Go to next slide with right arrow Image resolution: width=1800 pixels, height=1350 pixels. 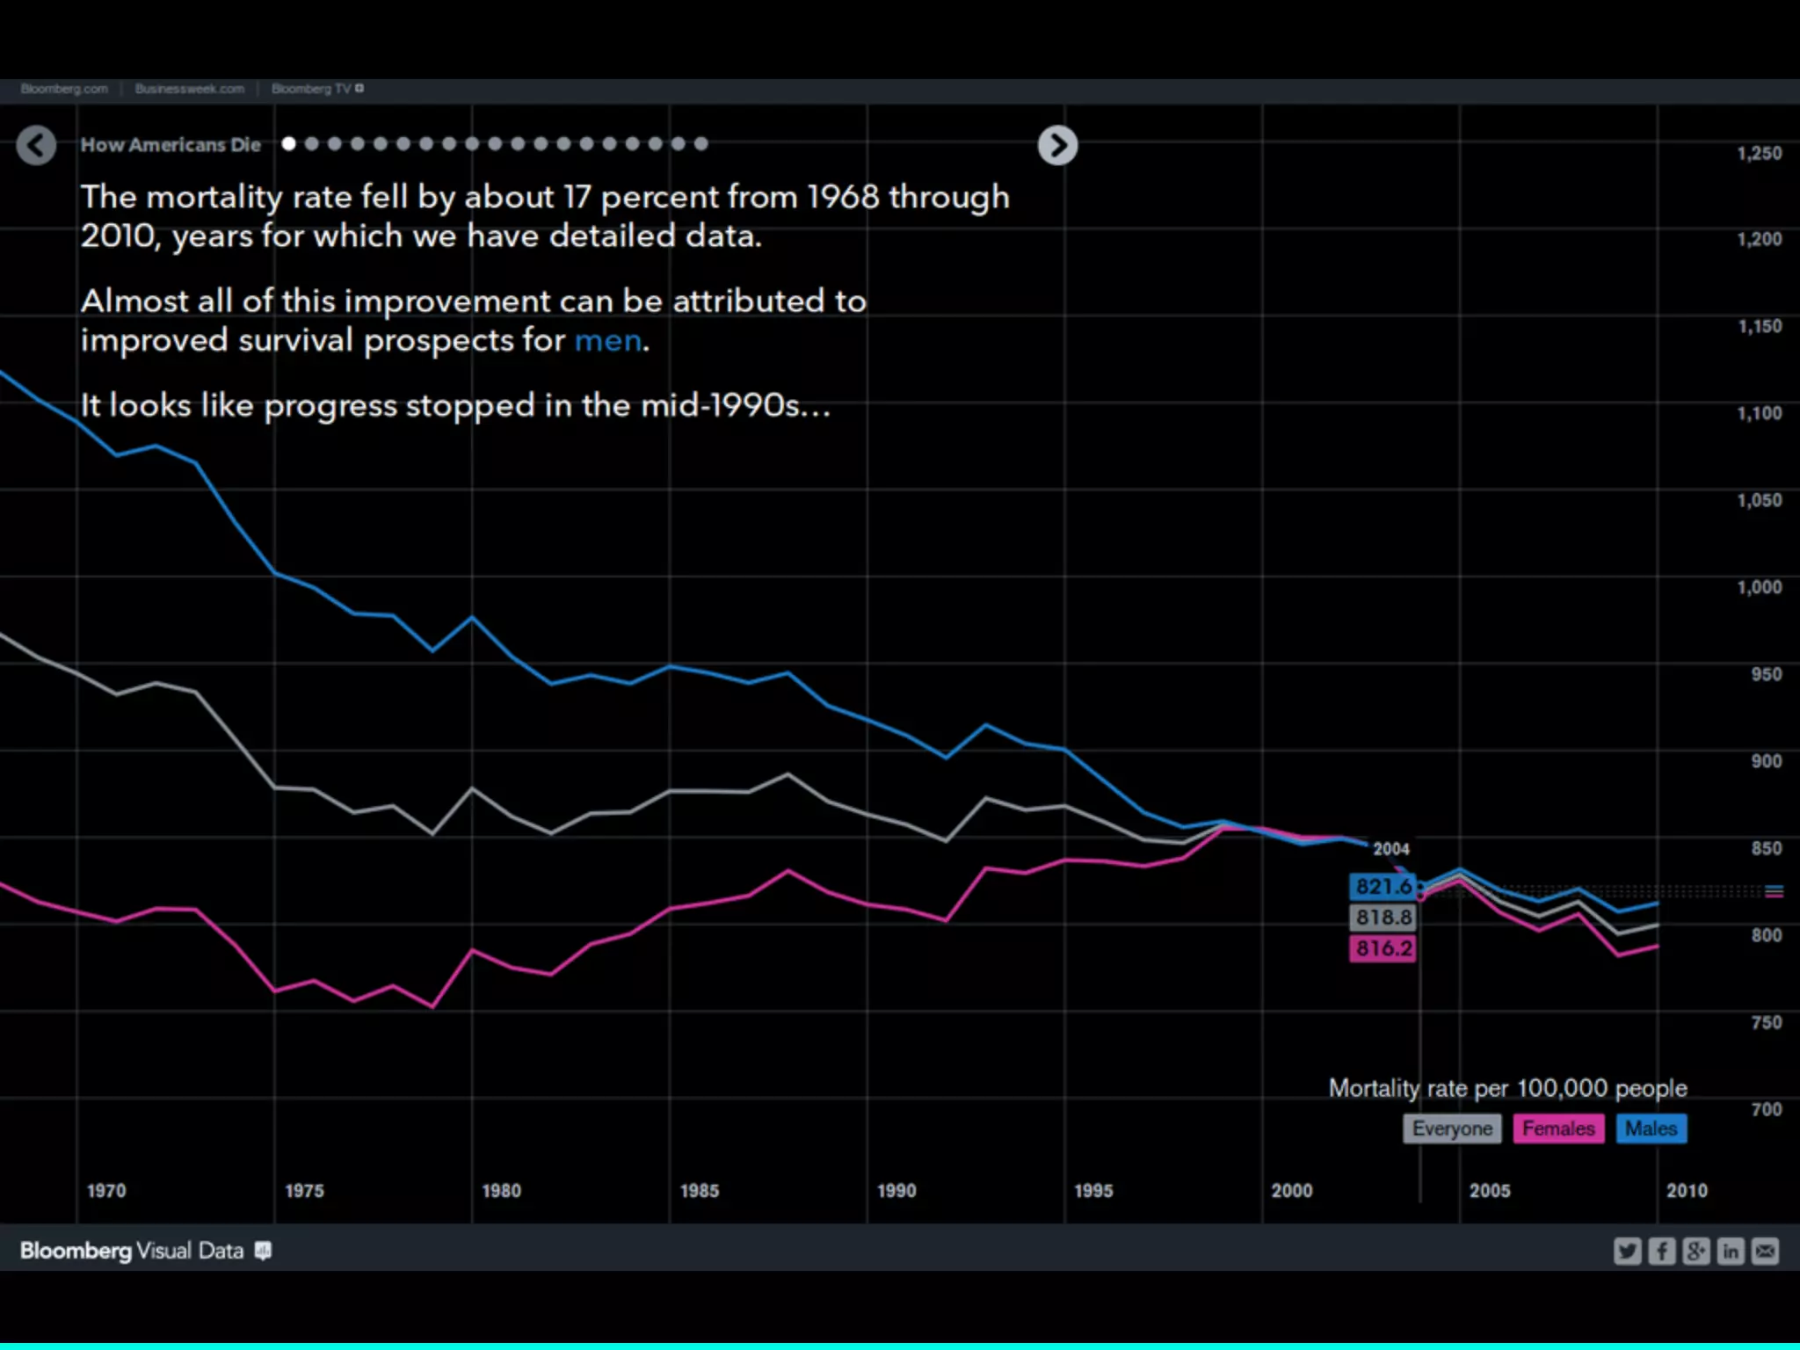click(1057, 145)
